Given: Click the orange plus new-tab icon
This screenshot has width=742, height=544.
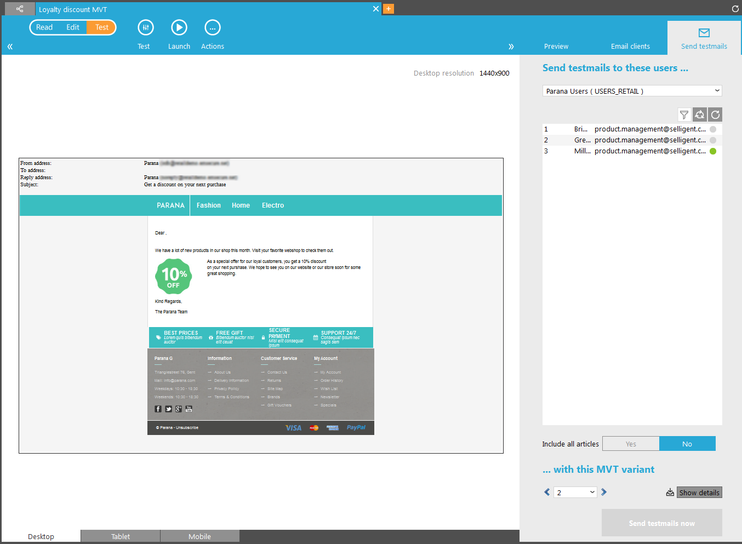Looking at the screenshot, I should click(389, 9).
